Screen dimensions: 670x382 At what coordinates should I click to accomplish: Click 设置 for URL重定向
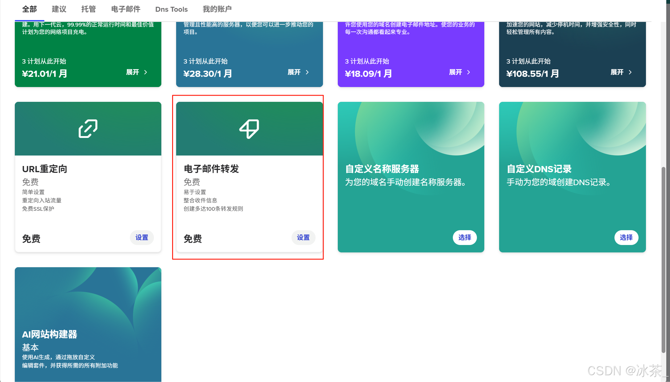(142, 238)
